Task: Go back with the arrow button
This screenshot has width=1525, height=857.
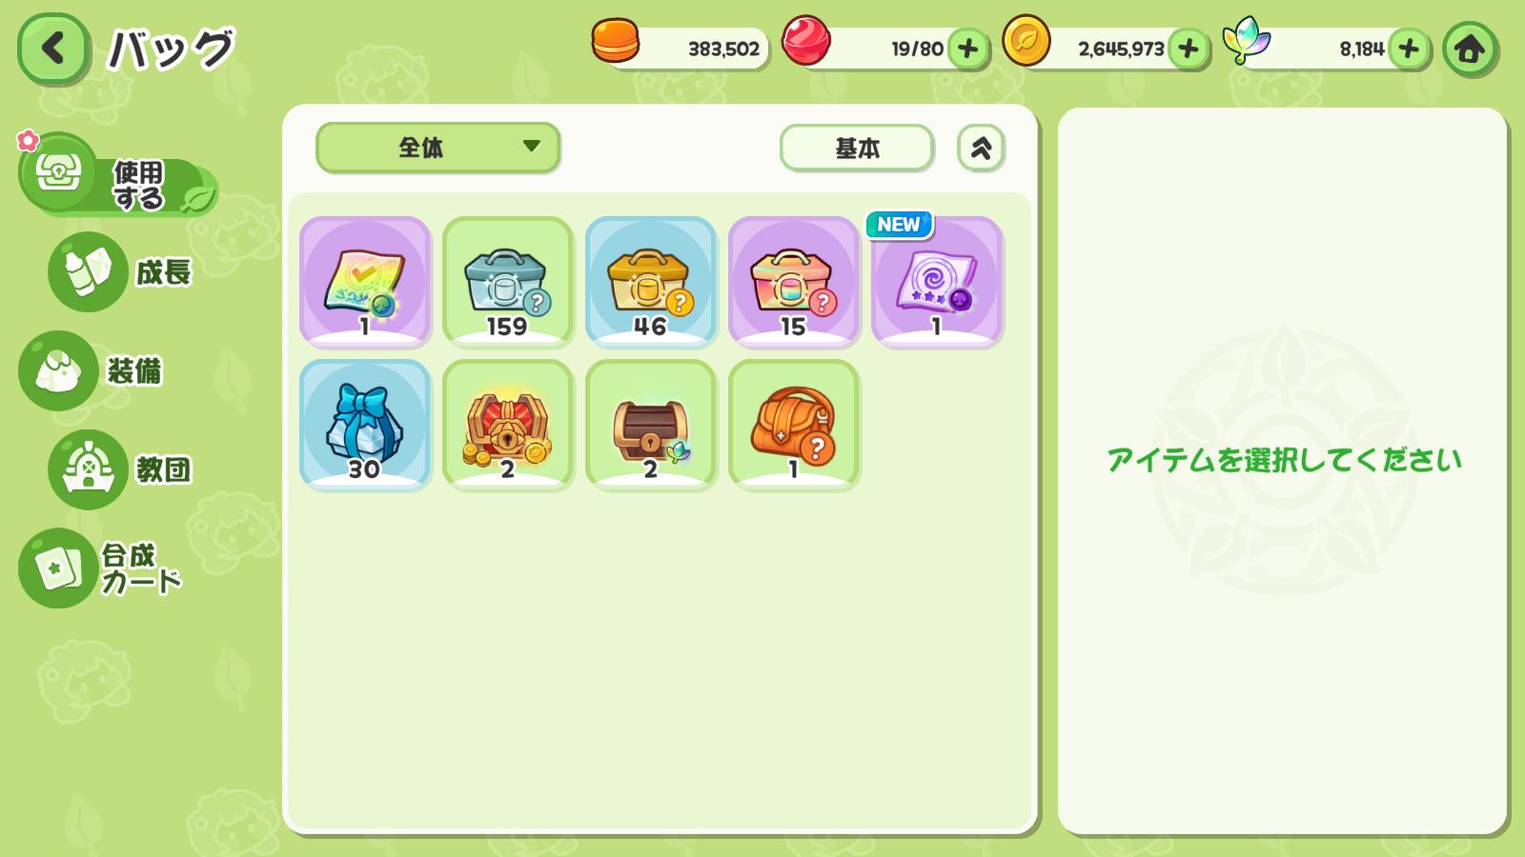Action: pyautogui.click(x=53, y=48)
